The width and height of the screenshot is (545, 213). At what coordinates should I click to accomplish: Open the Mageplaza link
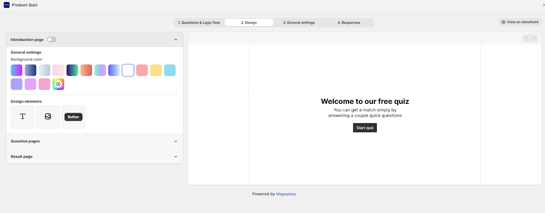coord(286,194)
